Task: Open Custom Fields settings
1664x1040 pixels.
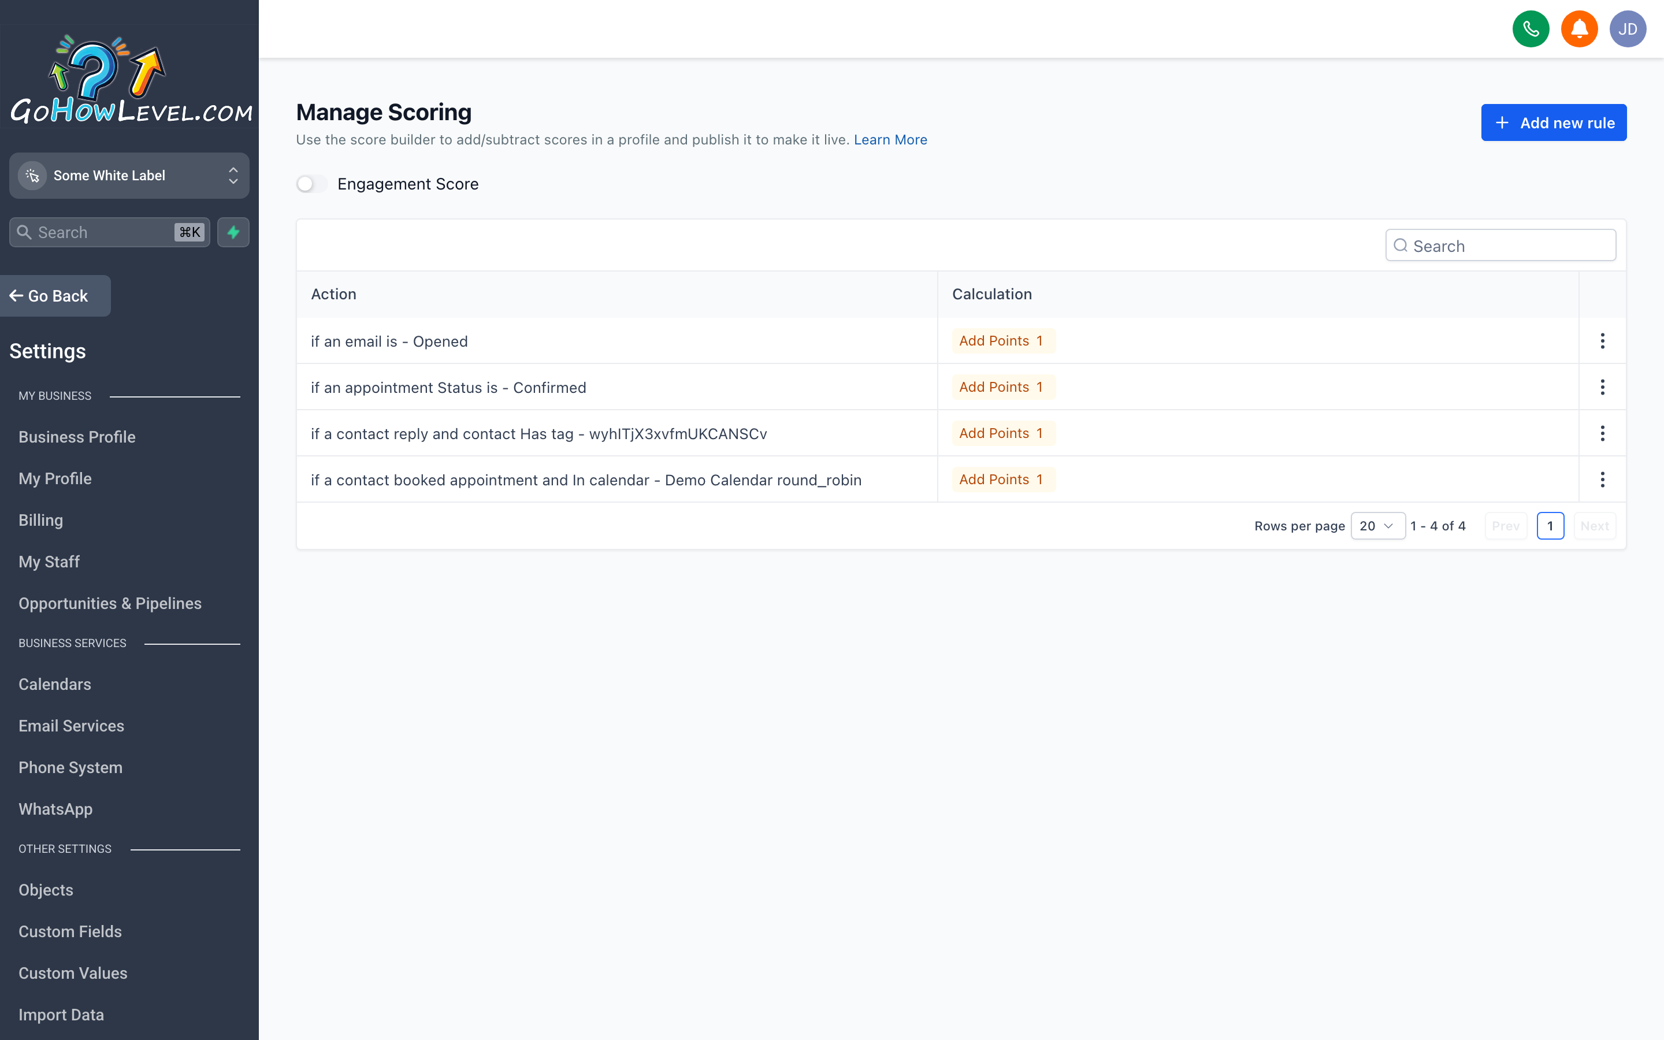Action: tap(70, 931)
